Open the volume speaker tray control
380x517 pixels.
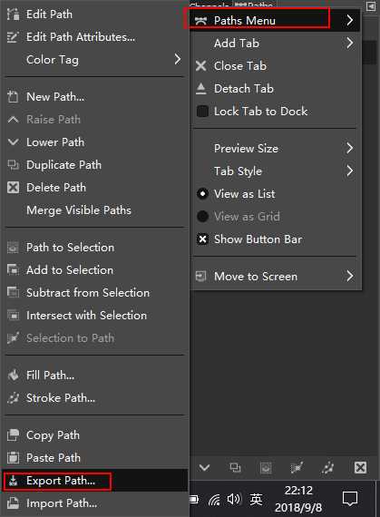234,499
